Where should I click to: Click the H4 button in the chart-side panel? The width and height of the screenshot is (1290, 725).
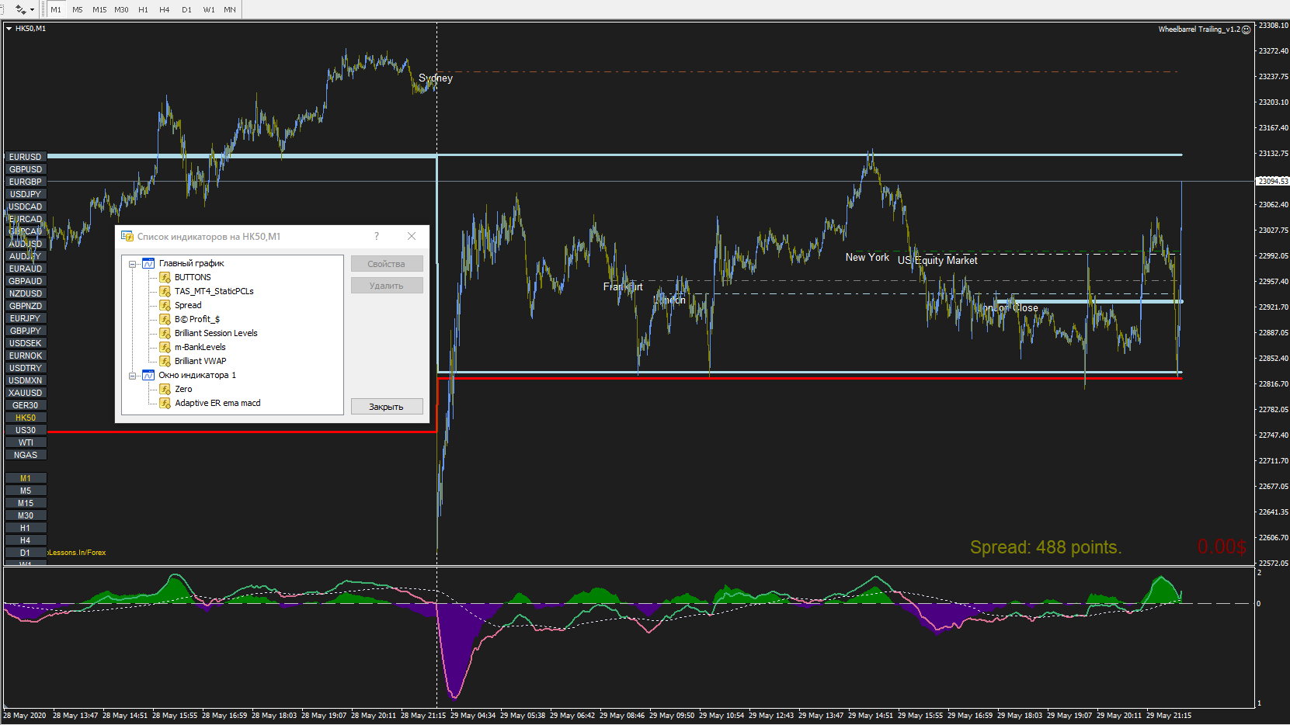point(26,540)
